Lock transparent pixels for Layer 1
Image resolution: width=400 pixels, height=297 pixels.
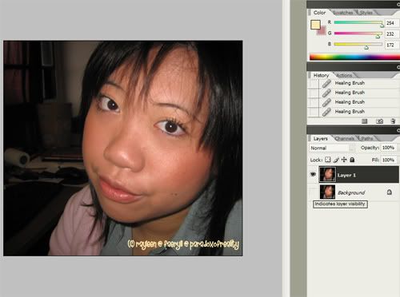pos(328,160)
